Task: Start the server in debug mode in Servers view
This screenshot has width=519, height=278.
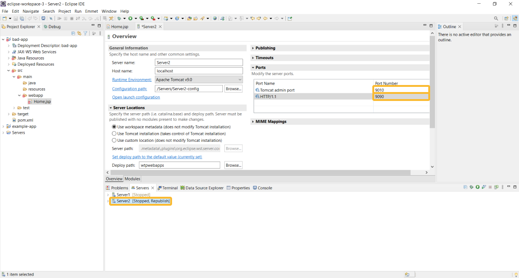Action: [472, 187]
